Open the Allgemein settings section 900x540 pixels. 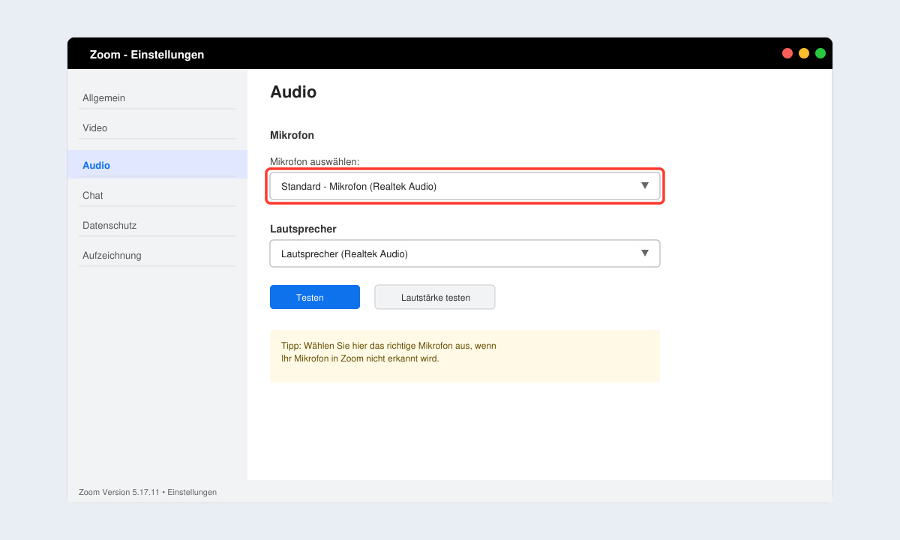(157, 98)
